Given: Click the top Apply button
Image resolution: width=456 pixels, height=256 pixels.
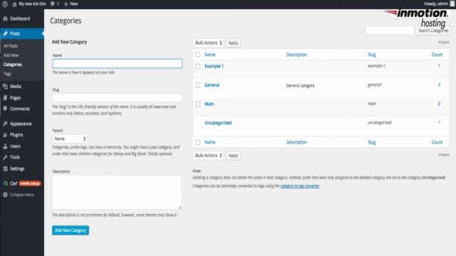Looking at the screenshot, I should tap(233, 43).
